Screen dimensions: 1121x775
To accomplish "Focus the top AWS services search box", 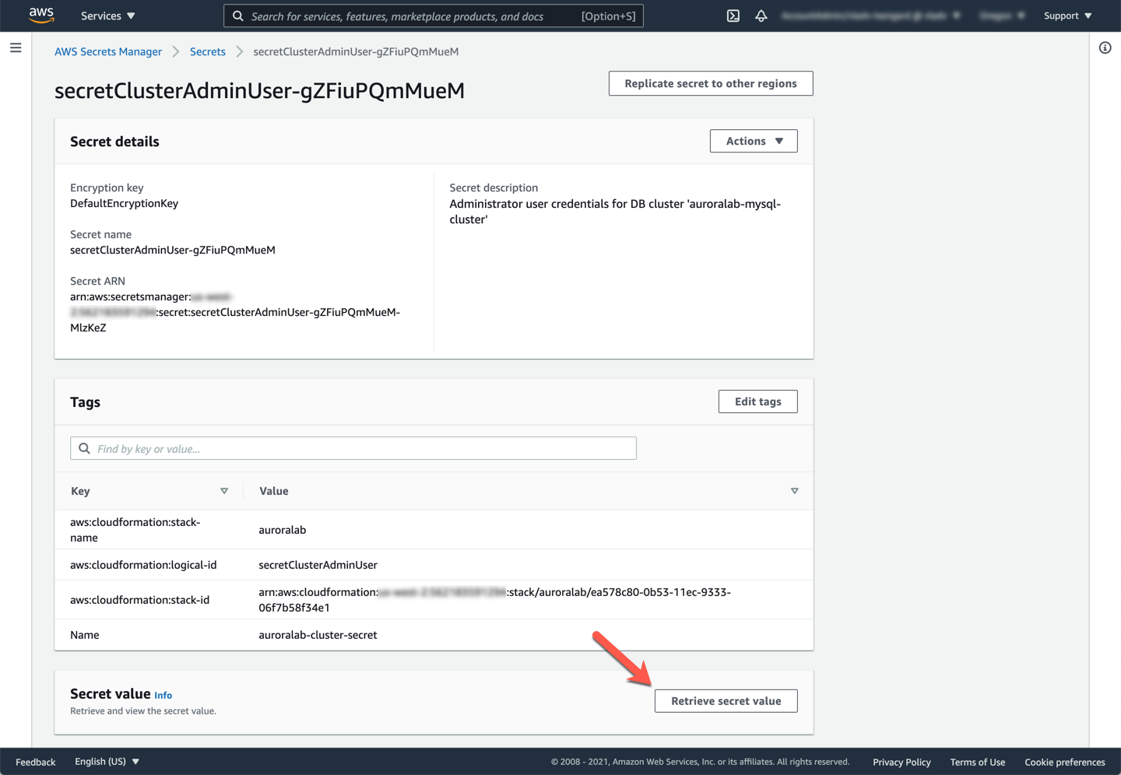I will [413, 16].
